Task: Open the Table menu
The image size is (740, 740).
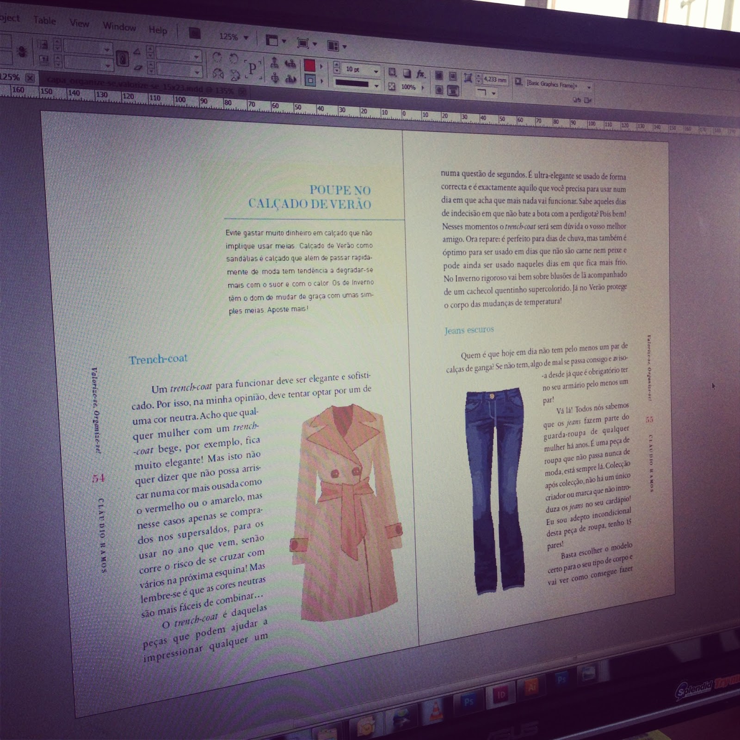Action: 44,20
